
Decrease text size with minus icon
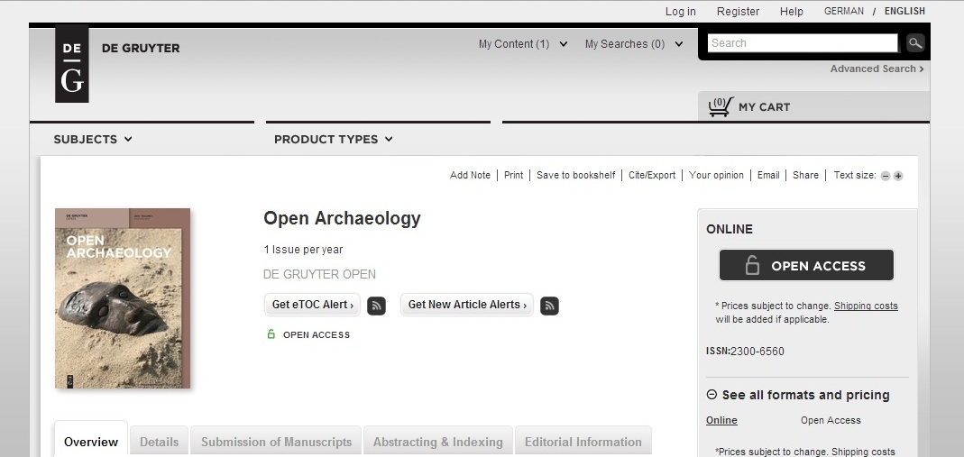886,176
